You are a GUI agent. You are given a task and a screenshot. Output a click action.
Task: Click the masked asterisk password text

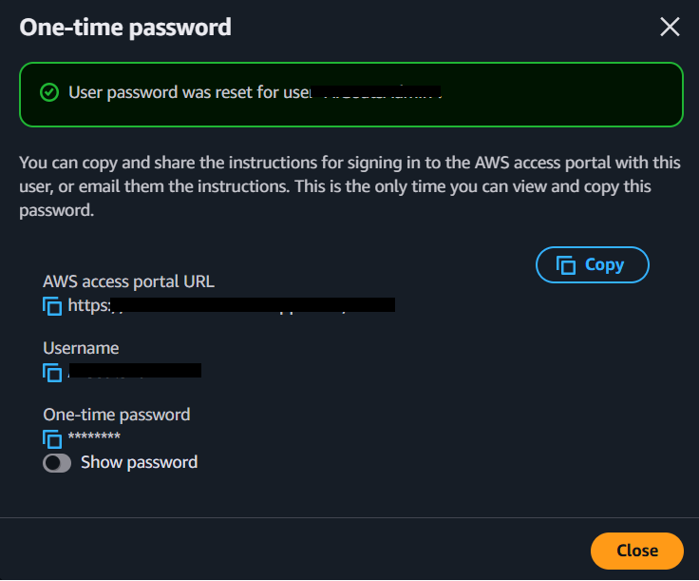click(x=94, y=438)
